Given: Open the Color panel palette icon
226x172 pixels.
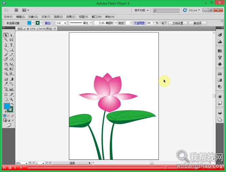Looking at the screenshot, I should point(220,35).
